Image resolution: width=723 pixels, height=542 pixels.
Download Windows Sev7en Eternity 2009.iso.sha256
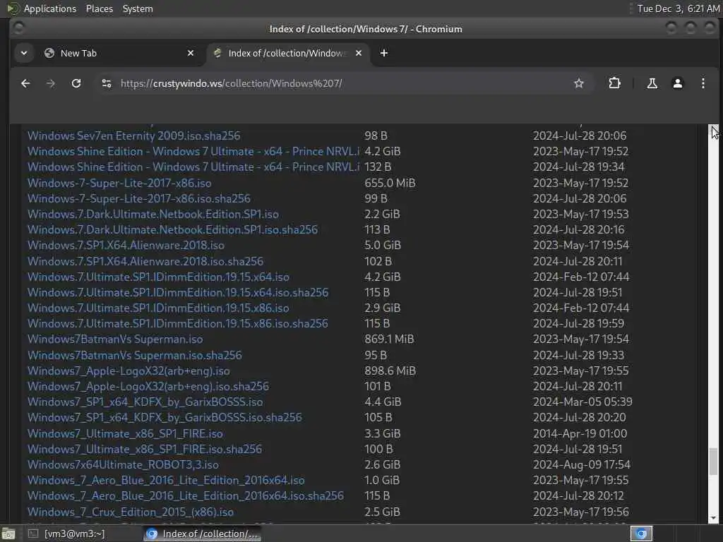(133, 136)
